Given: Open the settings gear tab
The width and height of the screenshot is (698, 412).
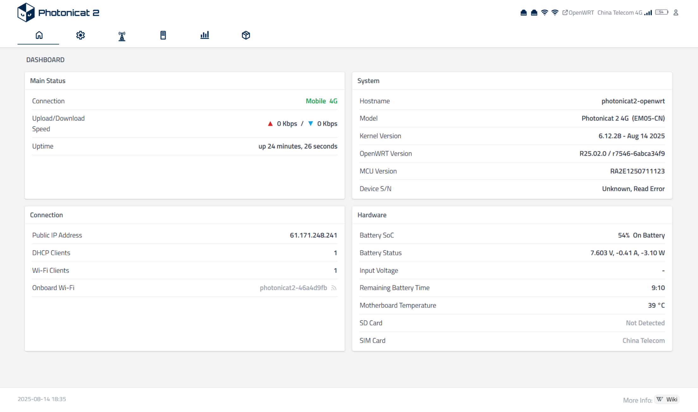Looking at the screenshot, I should click(80, 35).
